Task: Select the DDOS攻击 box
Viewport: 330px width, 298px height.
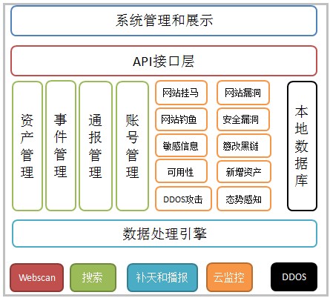Action: coord(183,199)
